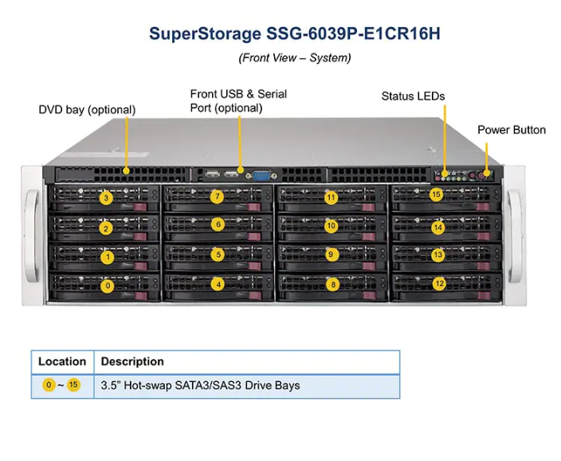Click drive bay number 11
The width and height of the screenshot is (561, 461).
(331, 198)
